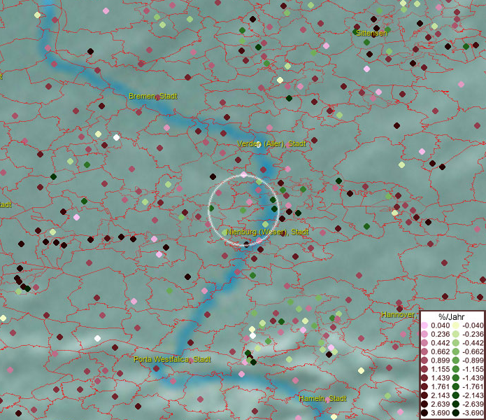486x420 pixels.
Task: Pick the -1.155 green legend swatch
Action: coord(455,370)
